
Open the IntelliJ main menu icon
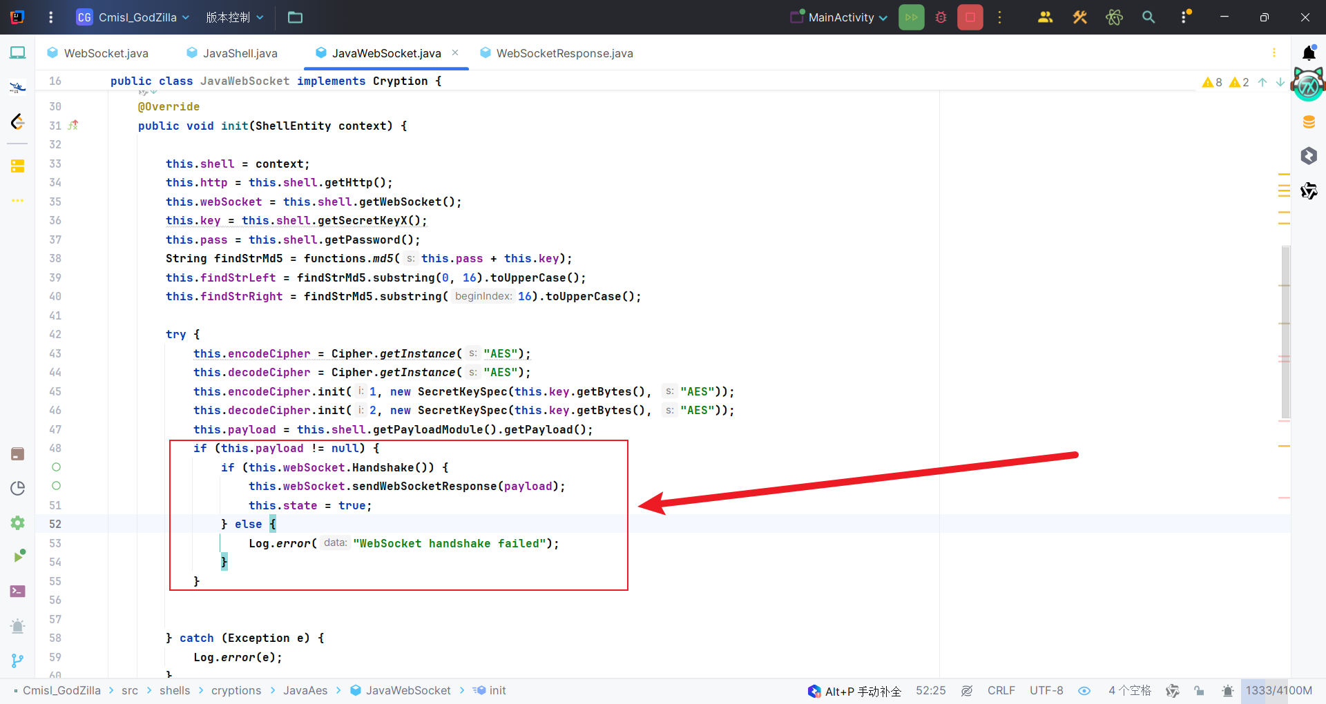pos(17,17)
